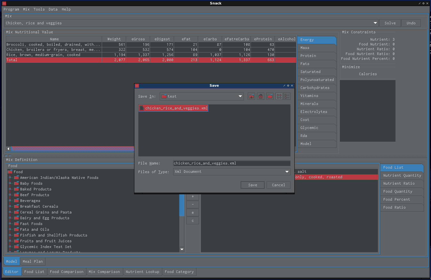431x280 pixels.
Task: Click the Baby Foods folder icon
Action: 17,183
